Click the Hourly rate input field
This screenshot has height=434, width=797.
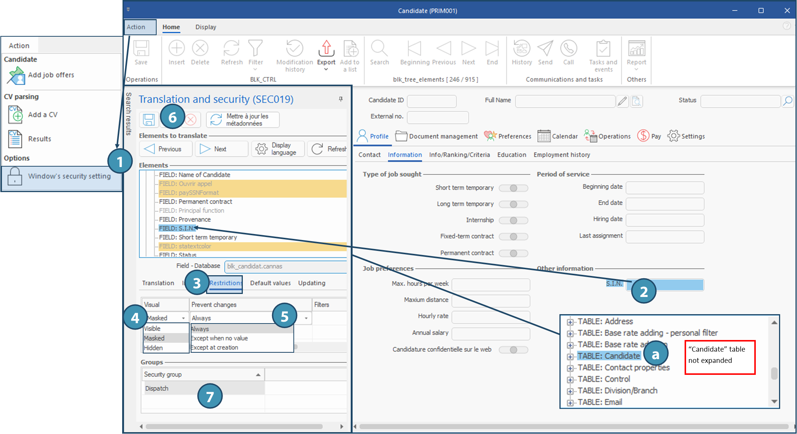point(490,317)
